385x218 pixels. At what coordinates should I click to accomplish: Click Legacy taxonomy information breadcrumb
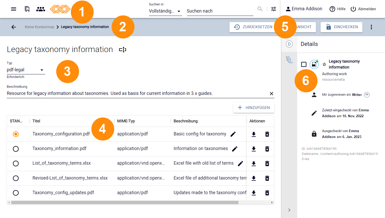click(x=85, y=27)
